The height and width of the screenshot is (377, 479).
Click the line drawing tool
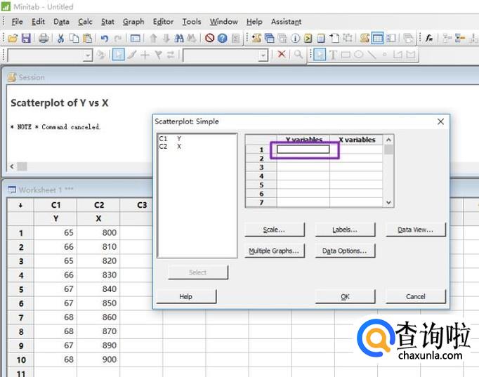pyautogui.click(x=372, y=55)
